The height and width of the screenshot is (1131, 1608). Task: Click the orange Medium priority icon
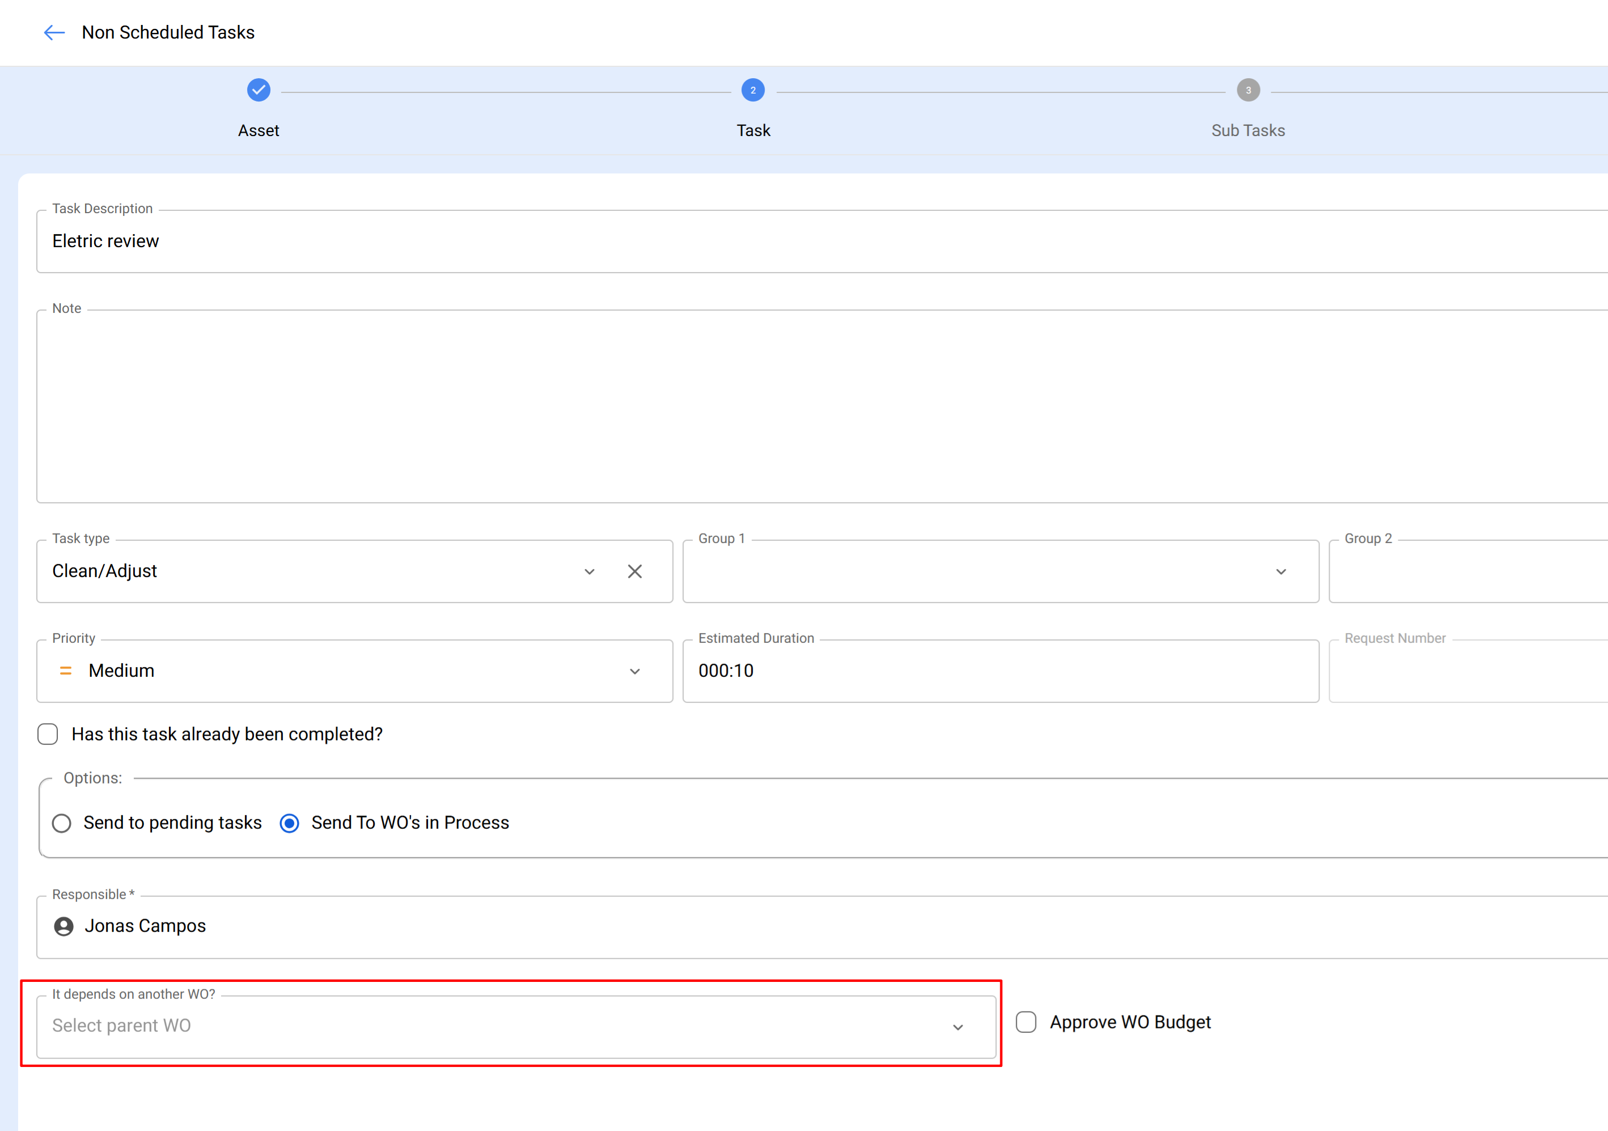pos(66,671)
